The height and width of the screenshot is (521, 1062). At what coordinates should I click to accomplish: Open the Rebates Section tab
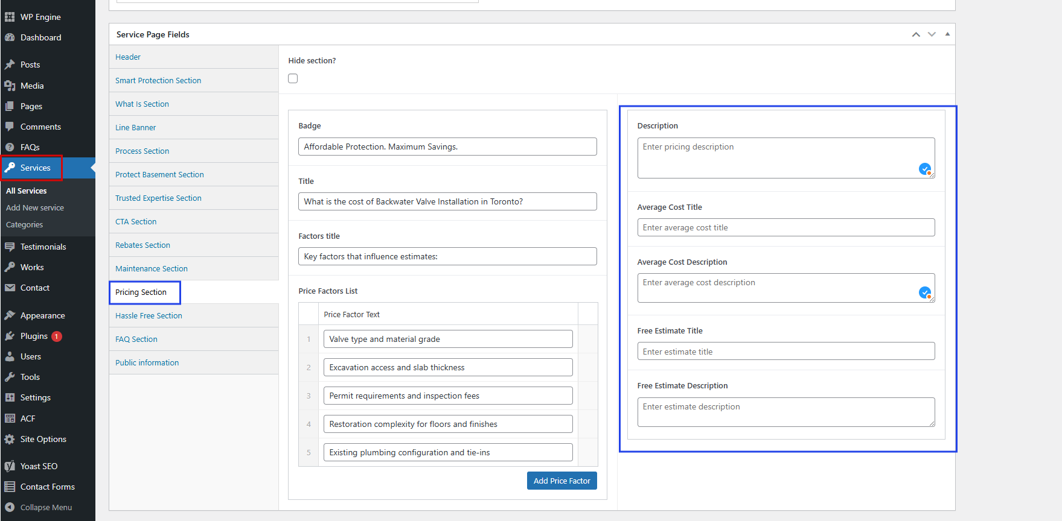point(142,245)
